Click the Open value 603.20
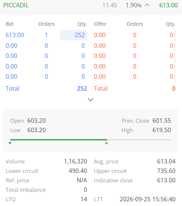Viewport: 182px width, 206px height. coord(36,120)
